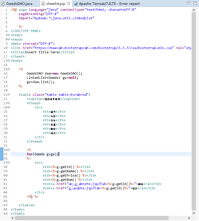Collapse the tr fold at line 37
Viewport: 199px width, 221px height.
(x=9, y=162)
